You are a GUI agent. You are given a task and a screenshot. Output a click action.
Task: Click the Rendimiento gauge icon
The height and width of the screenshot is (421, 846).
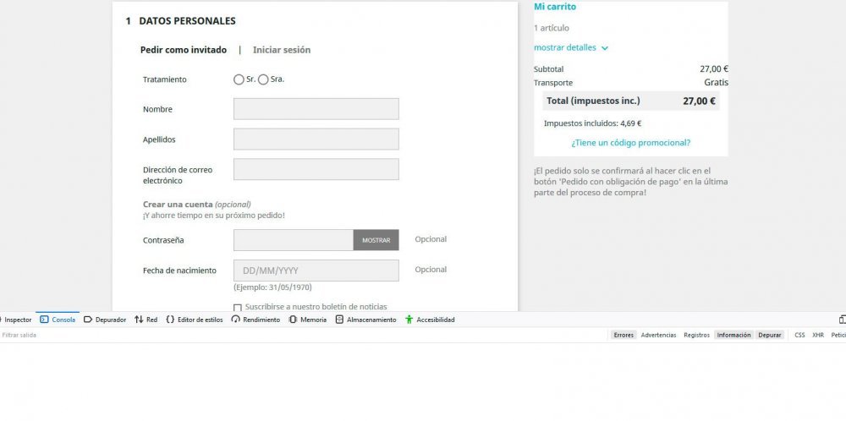point(235,320)
